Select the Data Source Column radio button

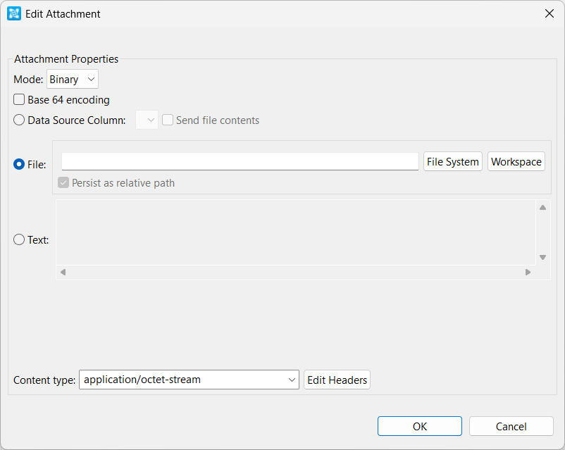pos(19,120)
